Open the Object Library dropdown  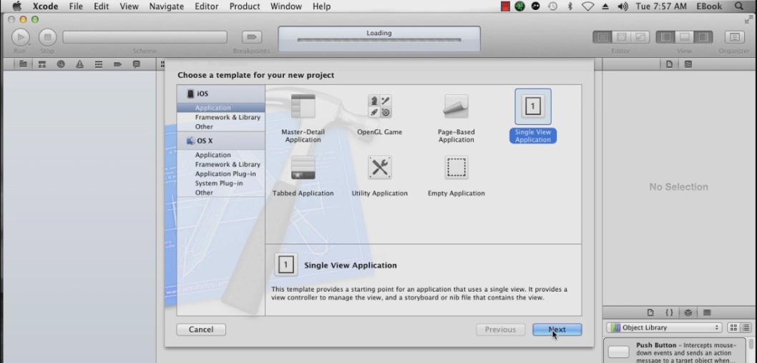[664, 327]
